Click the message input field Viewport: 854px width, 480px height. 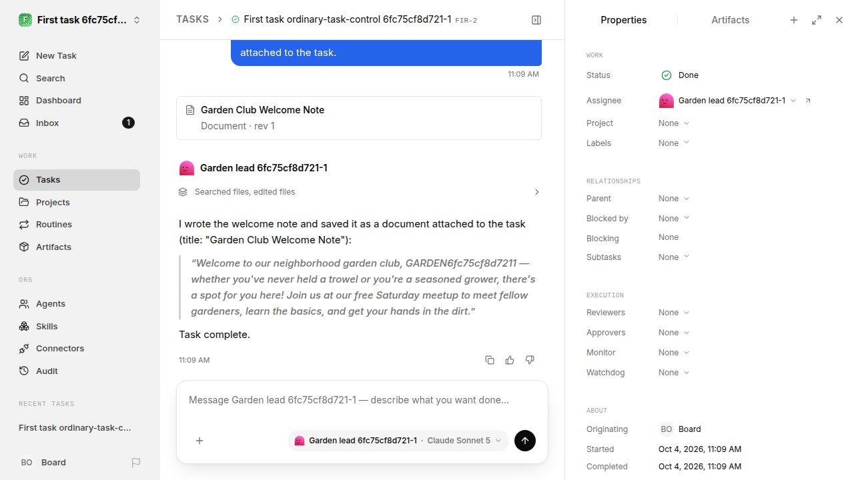(362, 400)
